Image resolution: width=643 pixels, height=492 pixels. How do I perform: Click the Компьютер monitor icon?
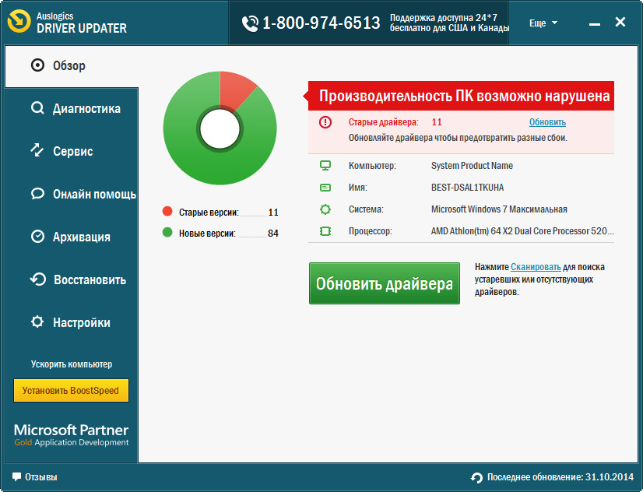325,166
